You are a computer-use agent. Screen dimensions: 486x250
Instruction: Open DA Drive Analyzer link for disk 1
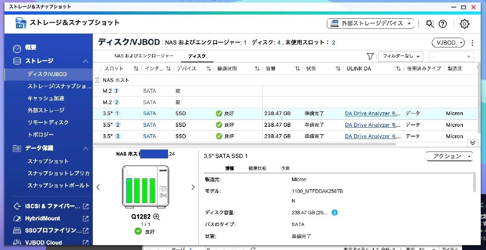coord(372,114)
